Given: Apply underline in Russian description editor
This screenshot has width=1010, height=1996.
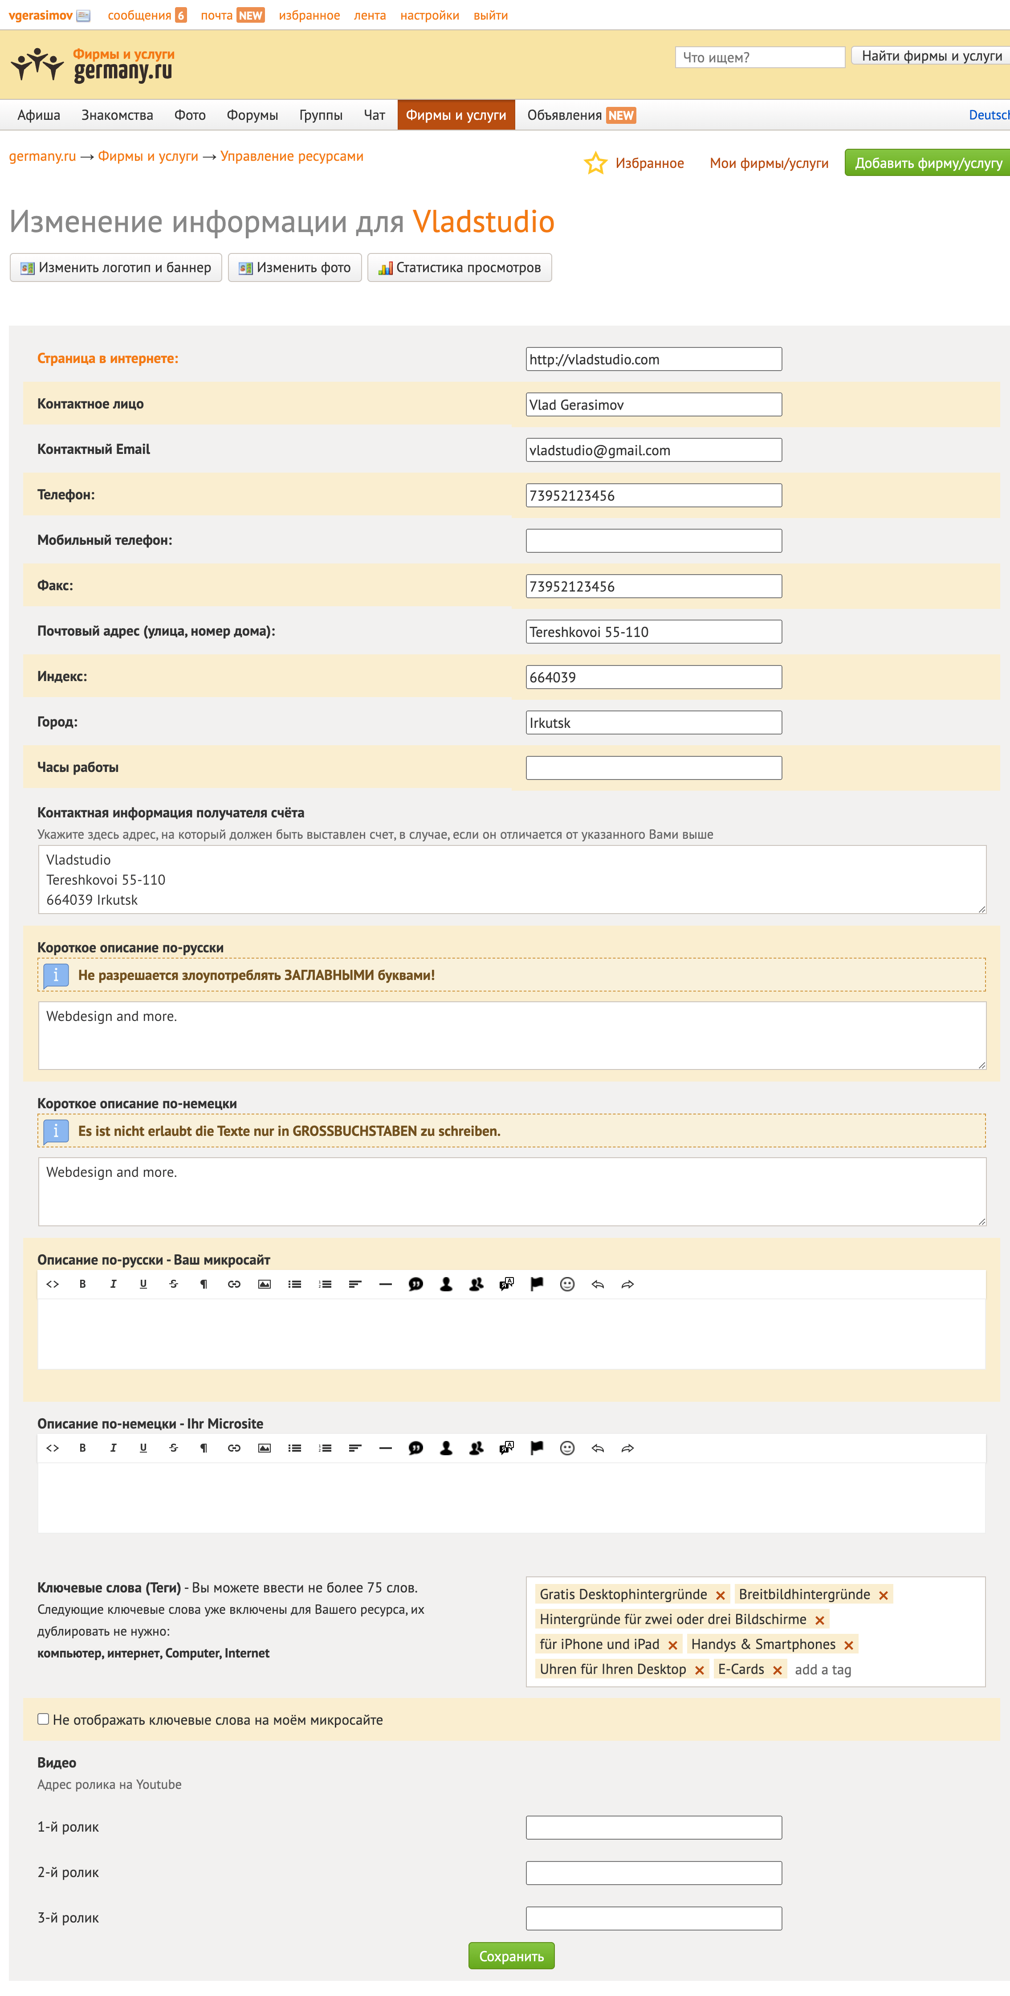Looking at the screenshot, I should tap(143, 1284).
